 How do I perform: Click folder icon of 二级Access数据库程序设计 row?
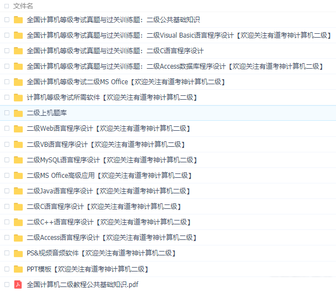[x=18, y=66]
